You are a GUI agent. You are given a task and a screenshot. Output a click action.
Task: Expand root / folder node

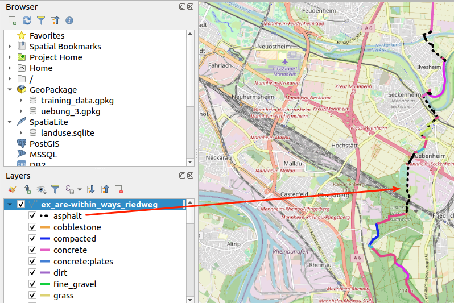[10, 78]
